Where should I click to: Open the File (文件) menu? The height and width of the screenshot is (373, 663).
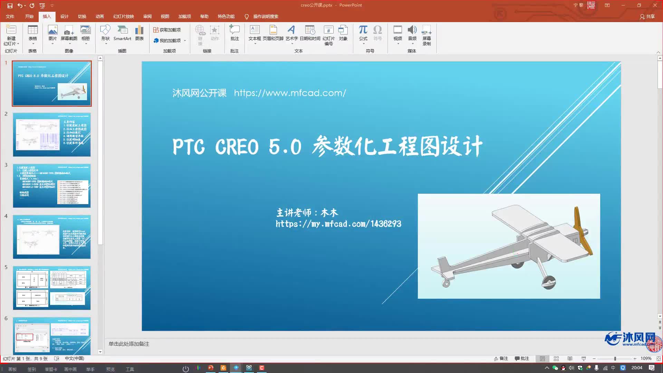tap(10, 16)
